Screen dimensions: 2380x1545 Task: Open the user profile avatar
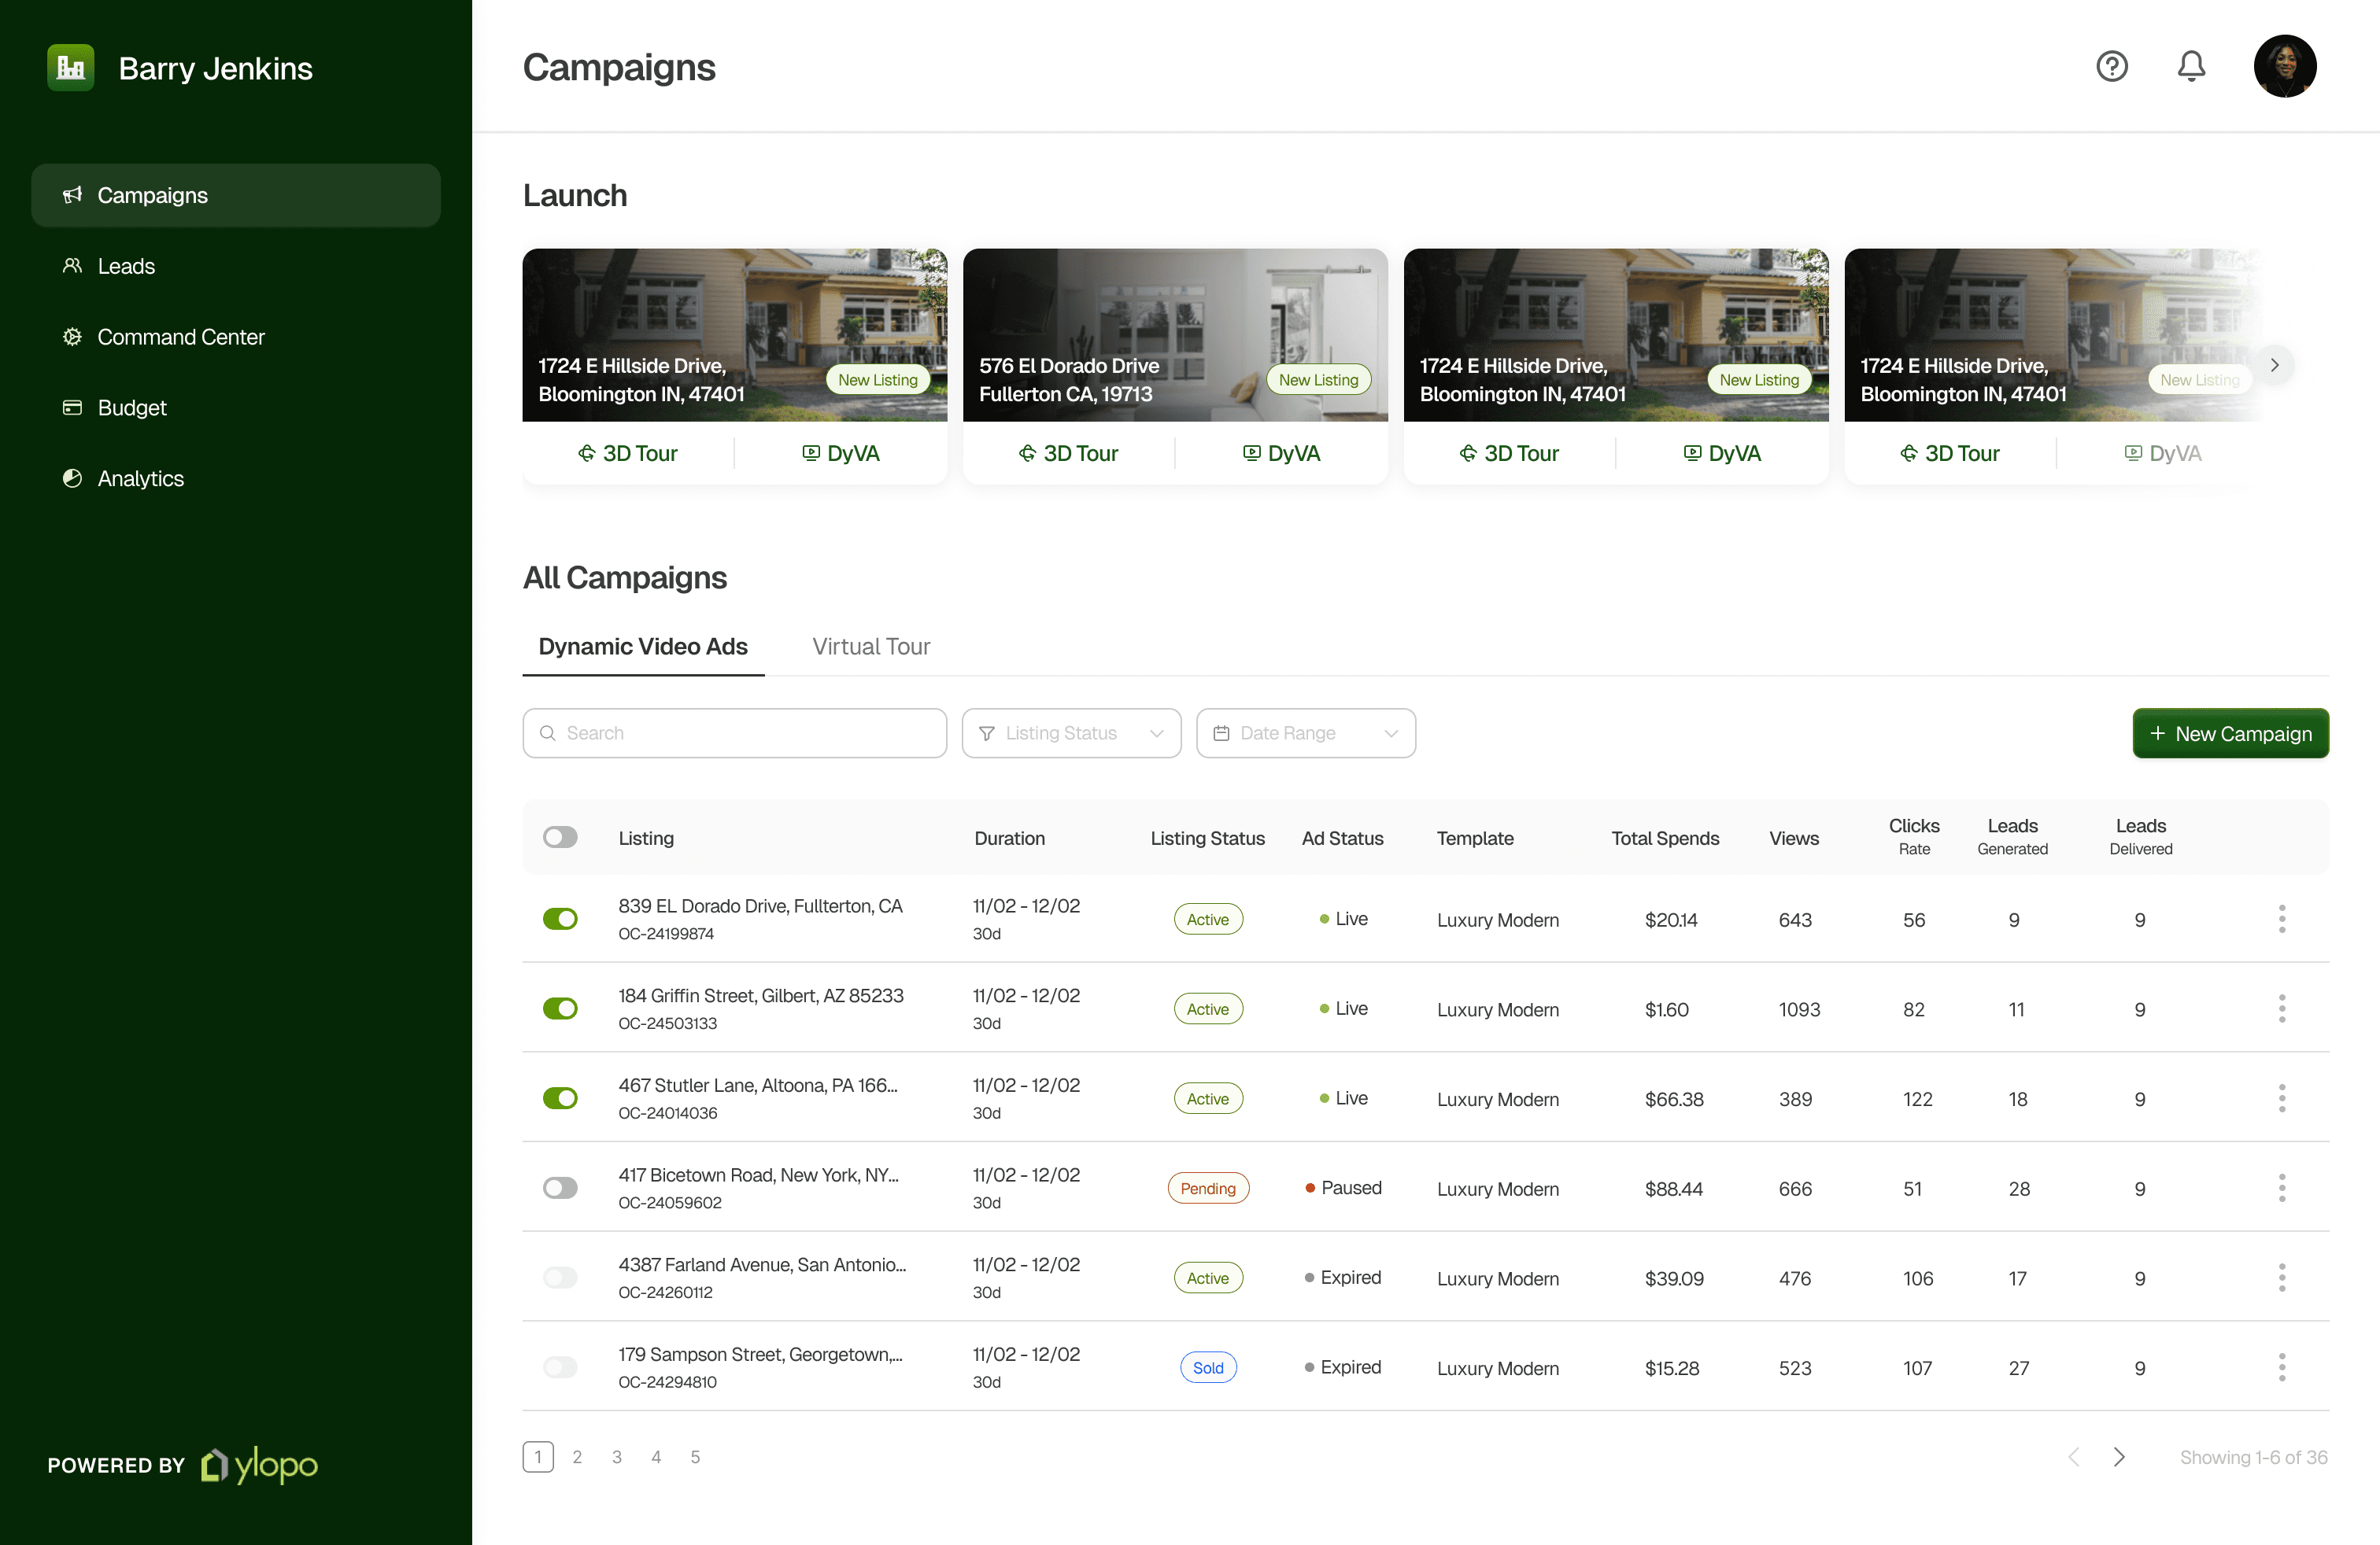pos(2284,66)
